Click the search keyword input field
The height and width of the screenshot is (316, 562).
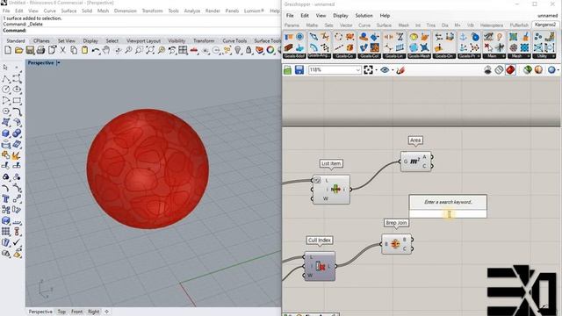tap(448, 214)
